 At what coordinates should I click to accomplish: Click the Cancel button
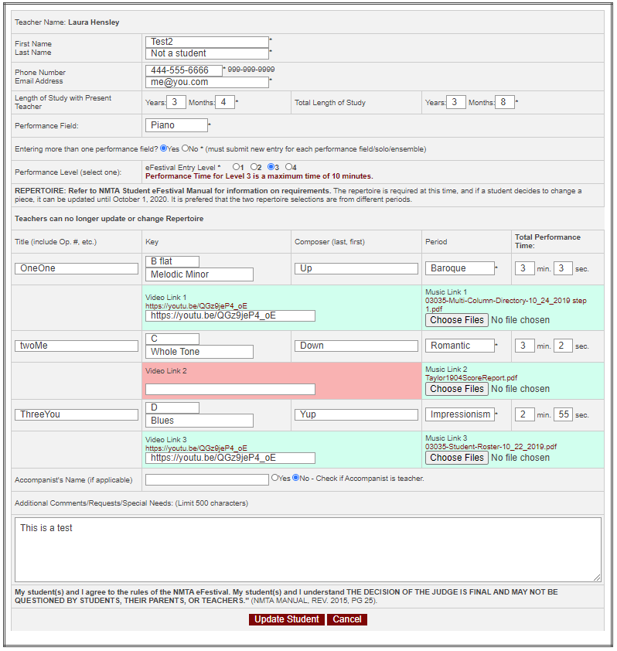pos(346,619)
